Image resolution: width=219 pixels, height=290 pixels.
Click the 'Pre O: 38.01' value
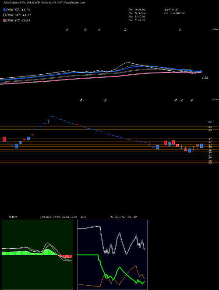[137, 10]
